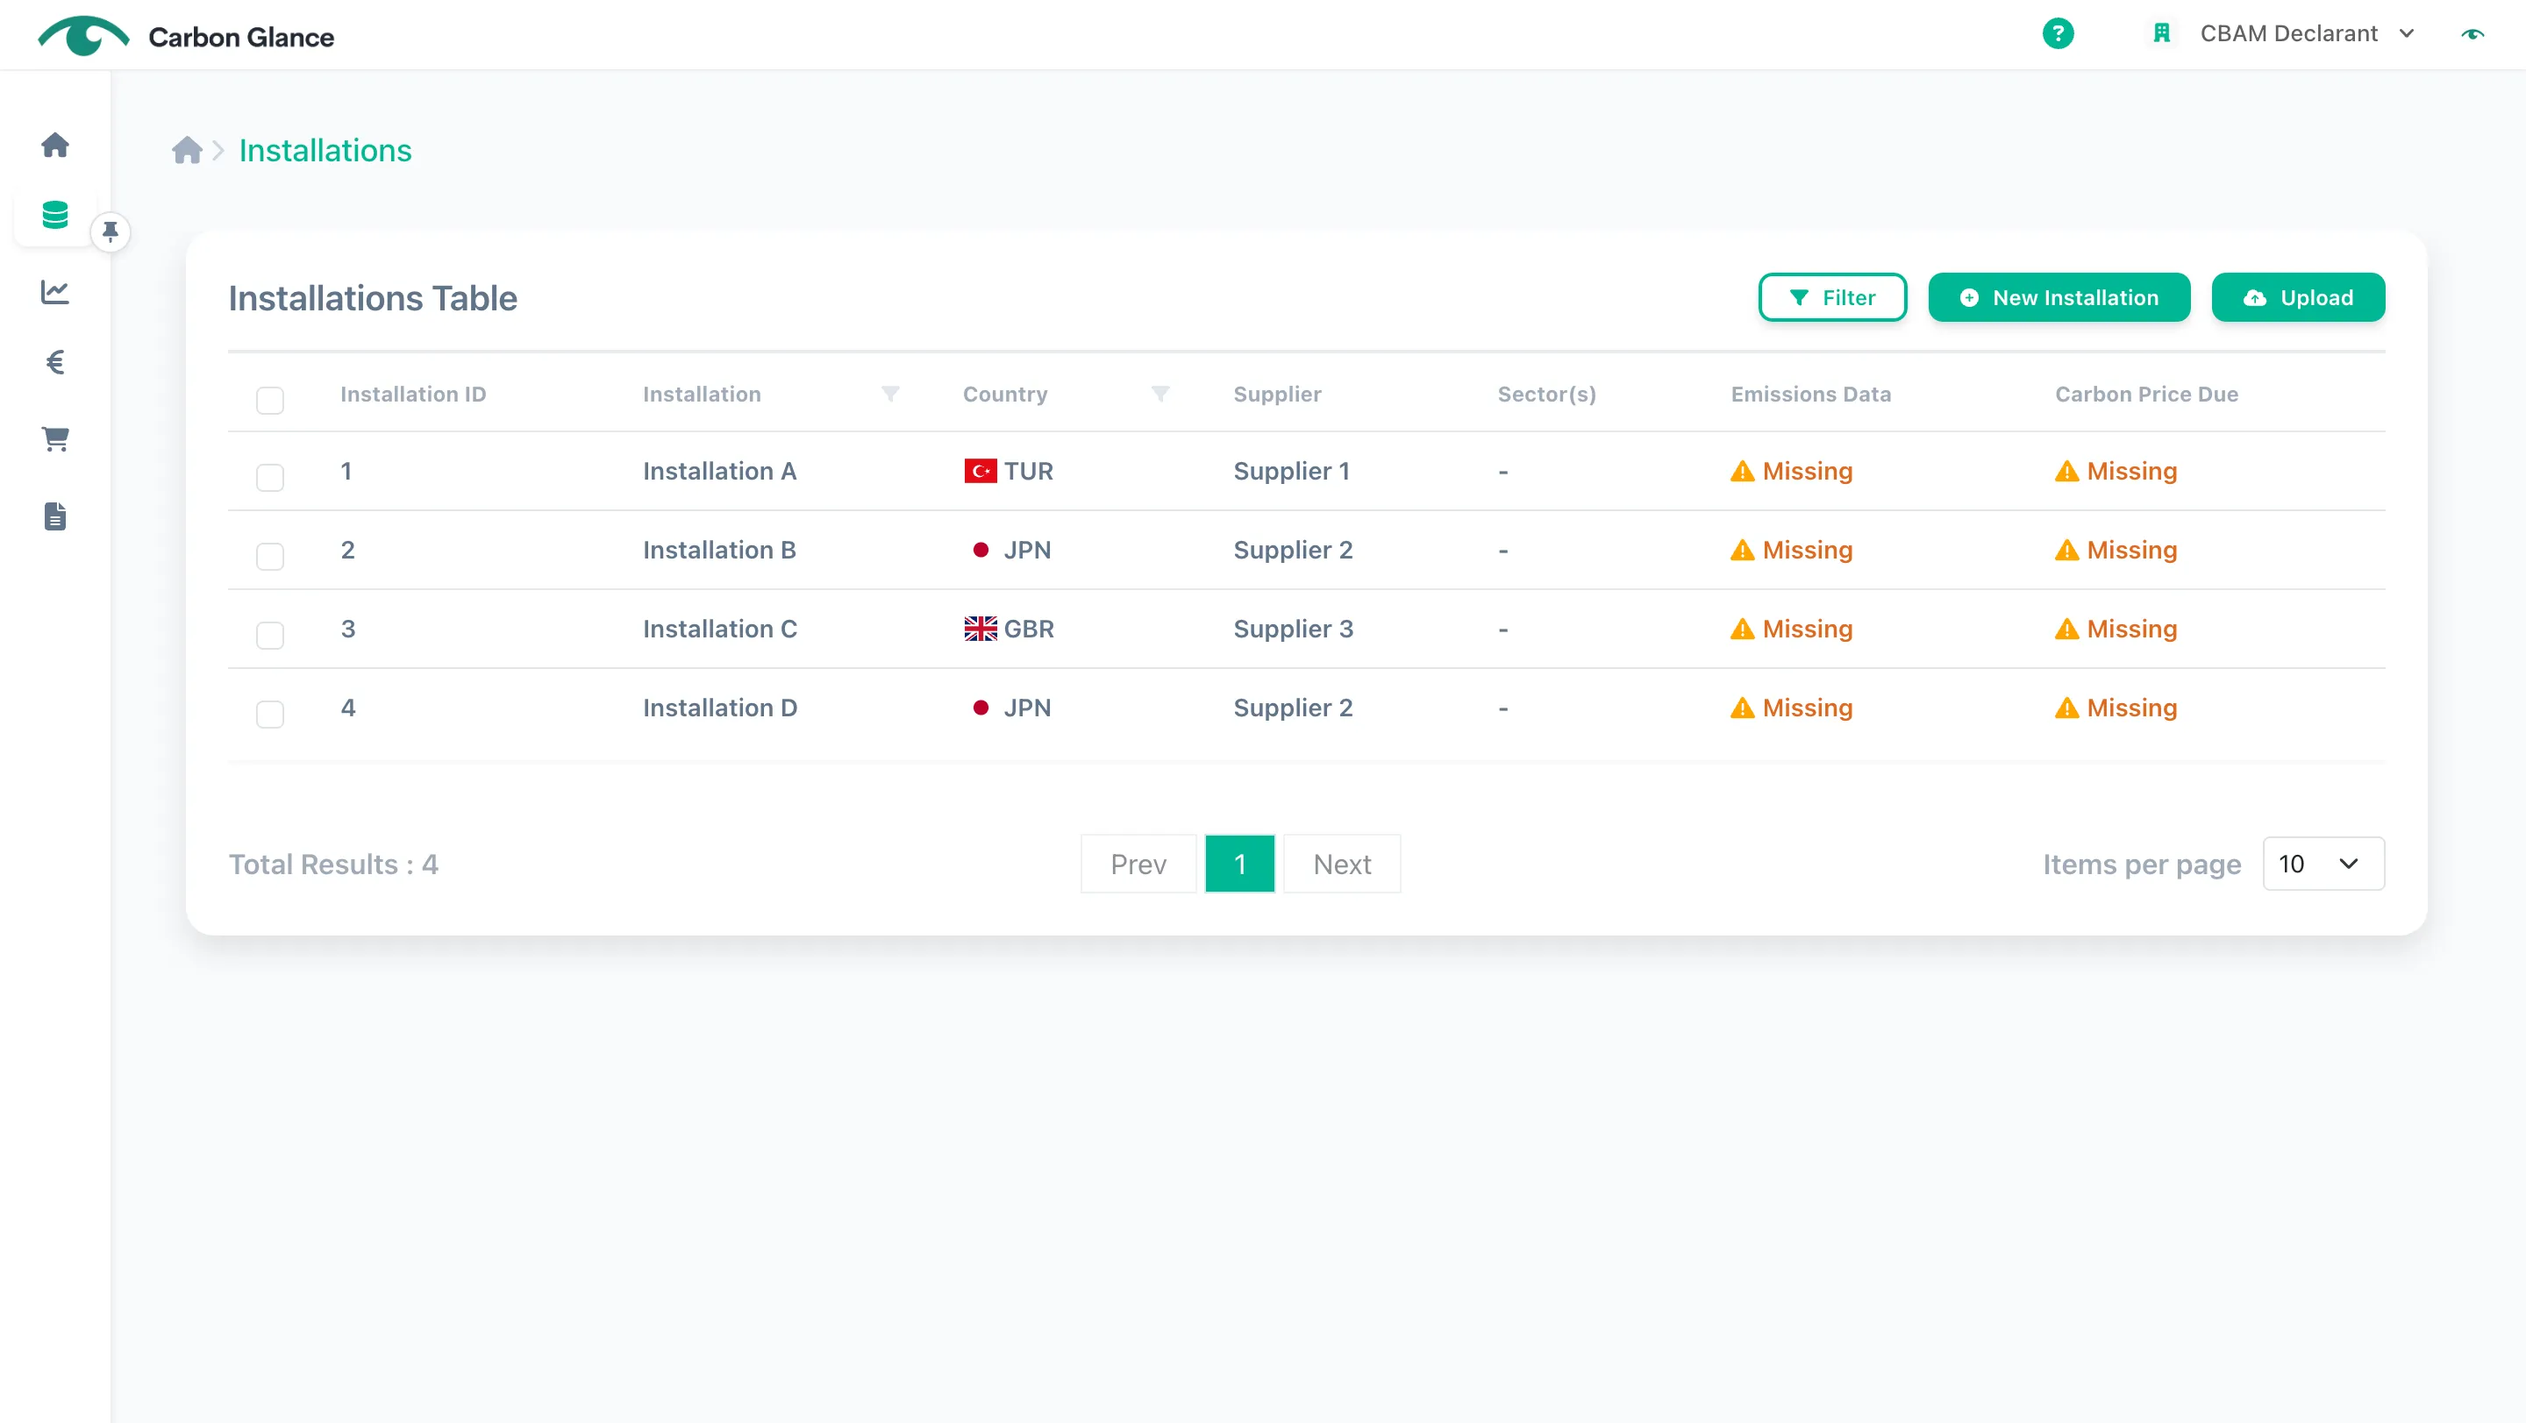2526x1423 pixels.
Task: Go to the Prev page
Action: click(1138, 864)
